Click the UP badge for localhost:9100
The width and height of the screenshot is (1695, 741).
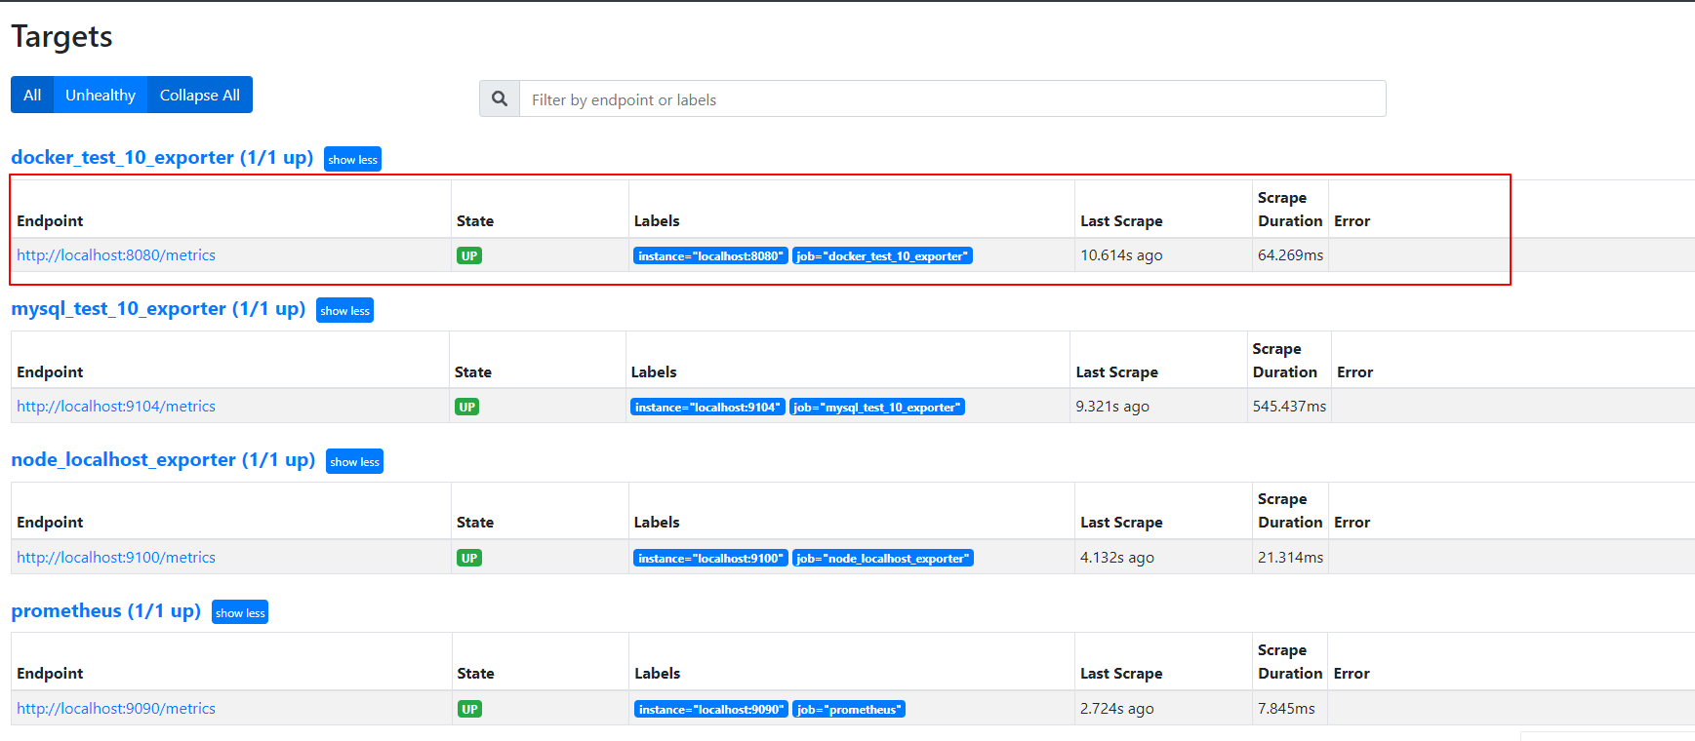(469, 558)
